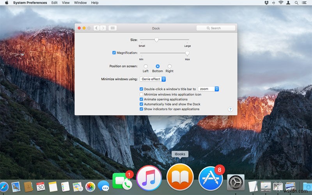Open Safari from the Dock
Viewport: 312px width, 195px height.
pyautogui.click(x=4, y=187)
